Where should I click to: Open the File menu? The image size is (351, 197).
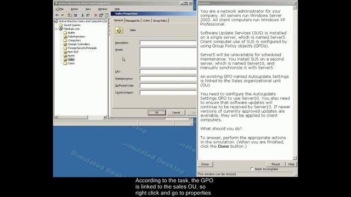[61, 9]
